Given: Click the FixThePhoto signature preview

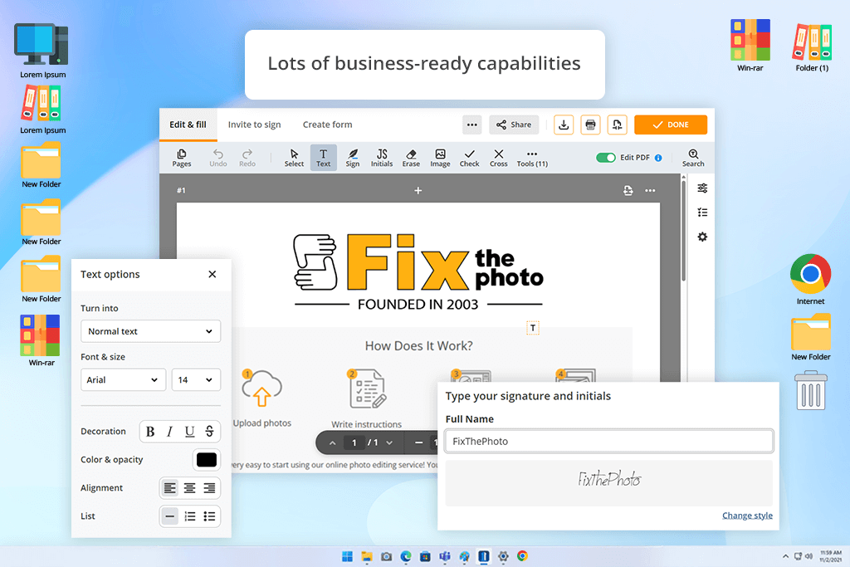Looking at the screenshot, I should coord(608,483).
